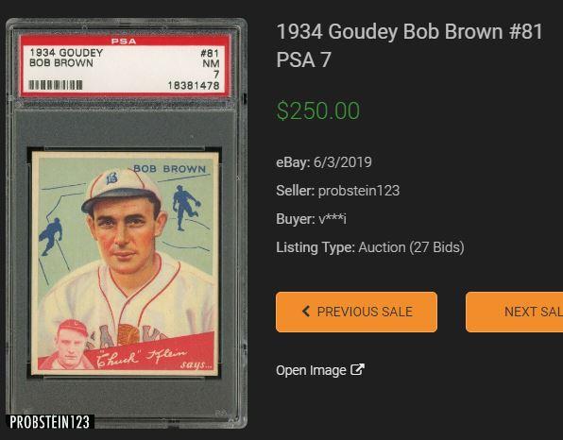Click the graded card image thumbnail
Screen dimensions: 563x440
(x=127, y=223)
